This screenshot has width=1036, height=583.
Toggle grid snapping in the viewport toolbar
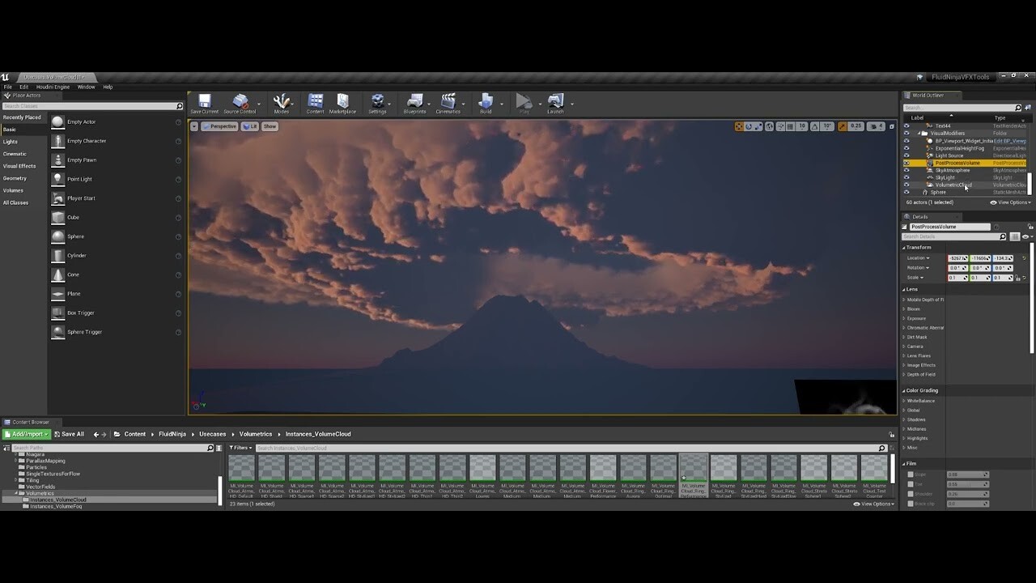pyautogui.click(x=789, y=126)
